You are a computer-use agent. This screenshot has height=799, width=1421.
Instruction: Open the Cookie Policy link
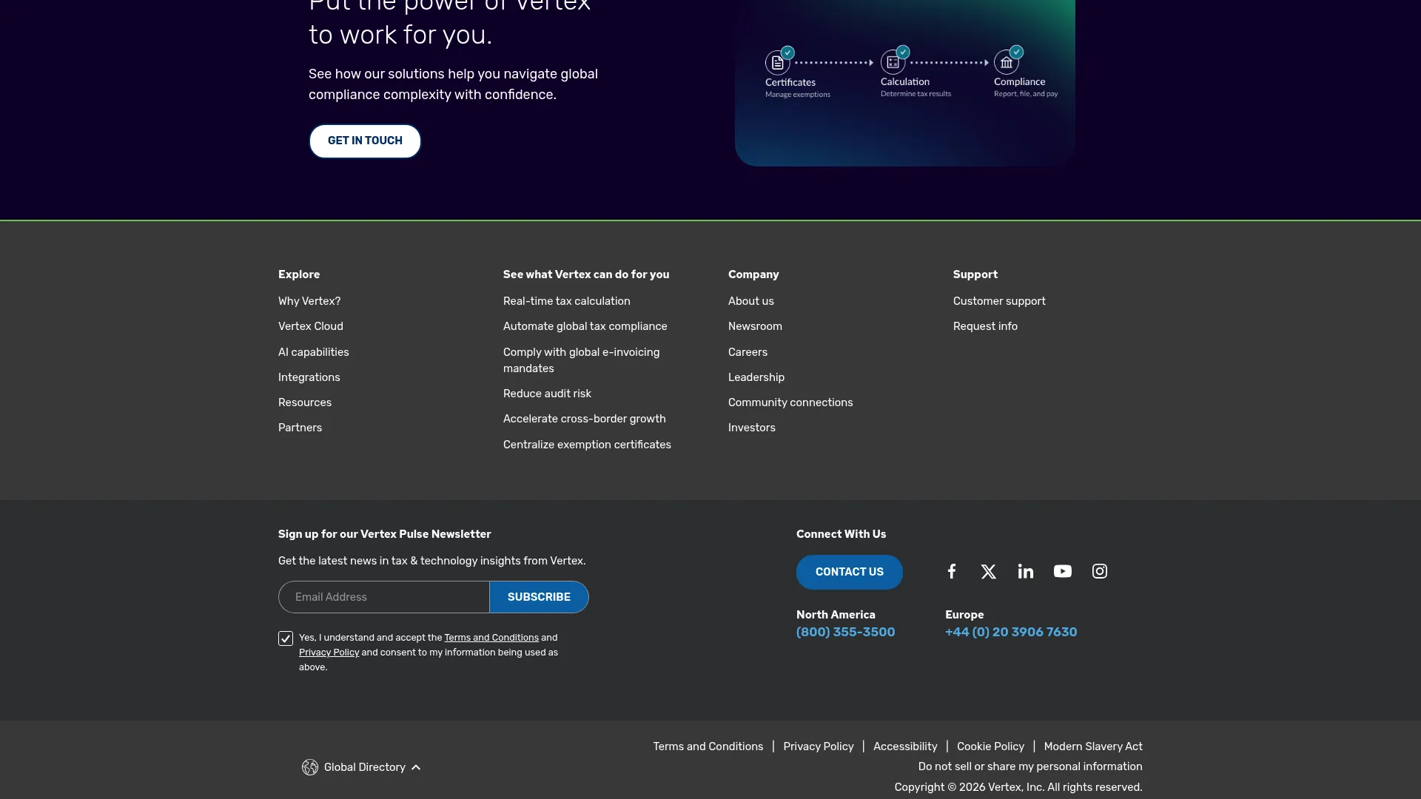[990, 746]
